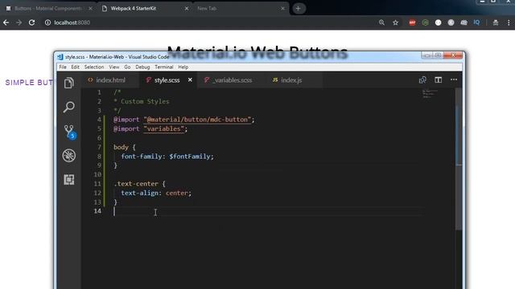The image size is (515, 289).
Task: Click the body selector on line 7
Action: (121, 147)
